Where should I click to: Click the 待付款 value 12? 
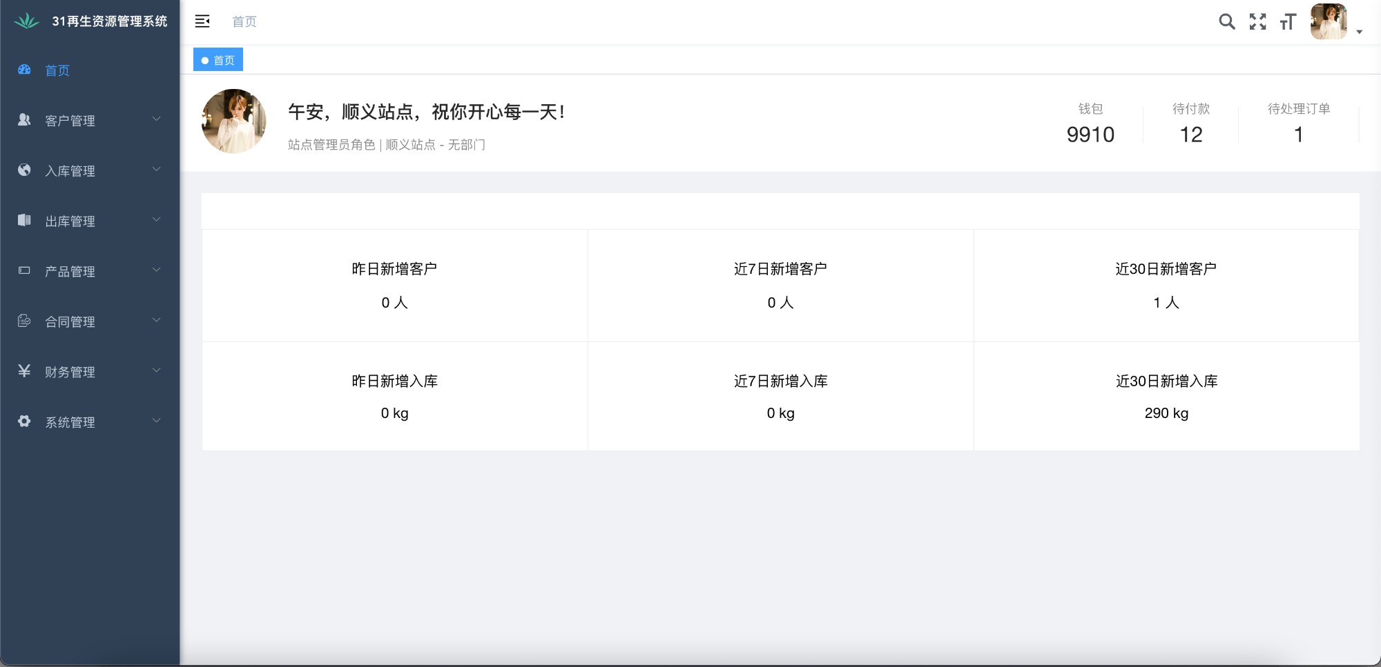[x=1191, y=135]
